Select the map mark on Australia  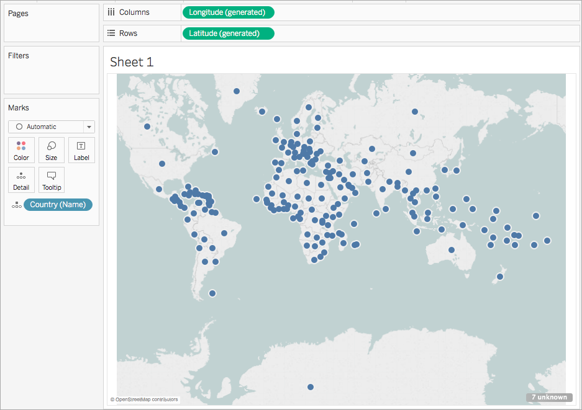point(452,250)
